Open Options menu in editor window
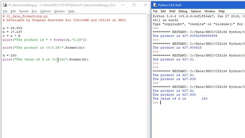The image size is (245, 138). pos(46,11)
